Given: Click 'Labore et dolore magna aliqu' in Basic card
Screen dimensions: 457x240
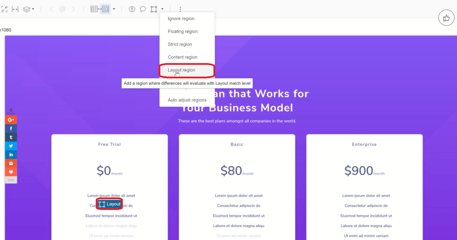Looking at the screenshot, I should (239, 226).
